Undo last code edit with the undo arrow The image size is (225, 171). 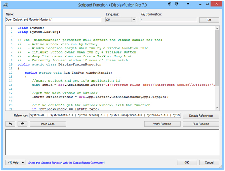click(x=10, y=124)
